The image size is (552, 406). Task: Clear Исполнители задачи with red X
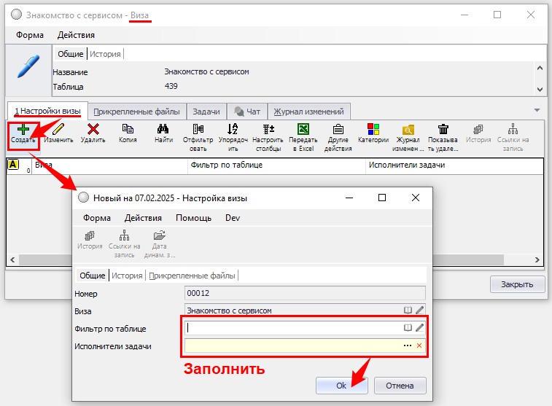pyautogui.click(x=419, y=346)
